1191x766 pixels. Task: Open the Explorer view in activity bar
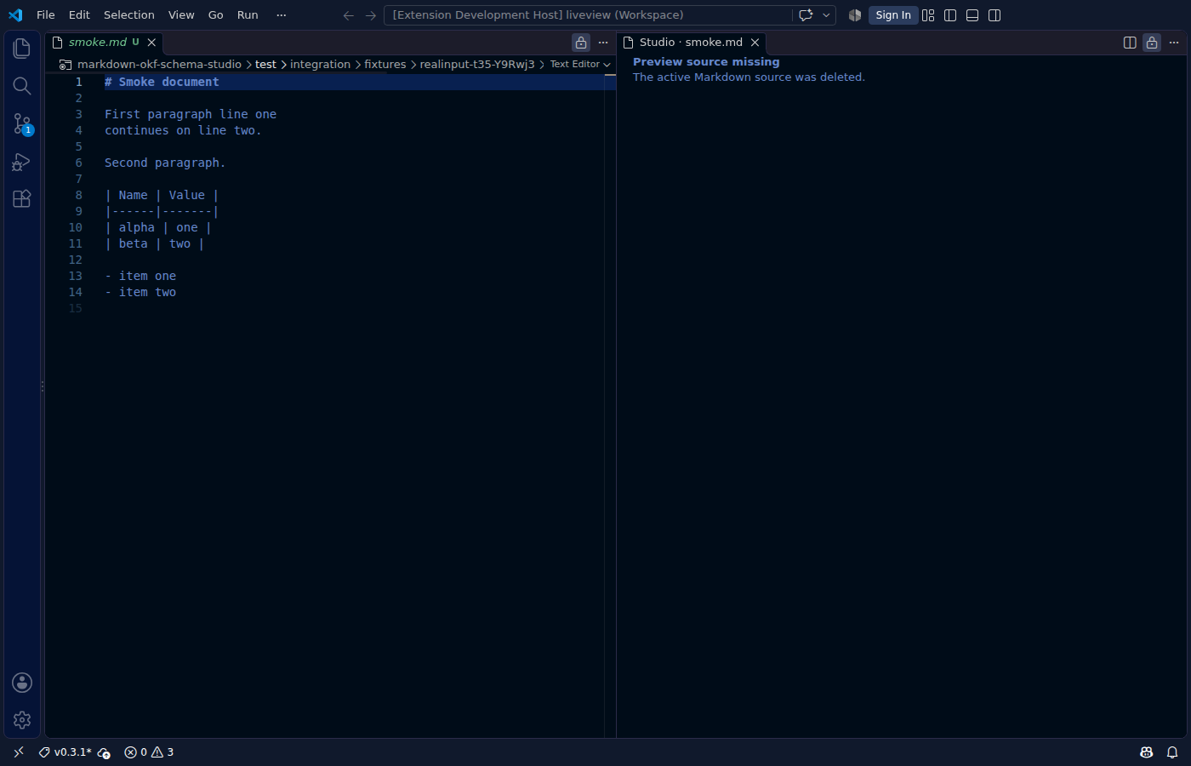tap(22, 49)
